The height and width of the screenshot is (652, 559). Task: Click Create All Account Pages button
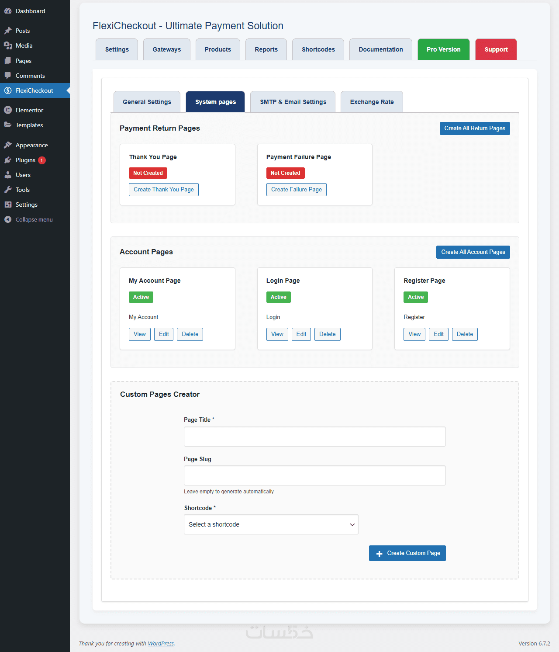[x=473, y=252]
